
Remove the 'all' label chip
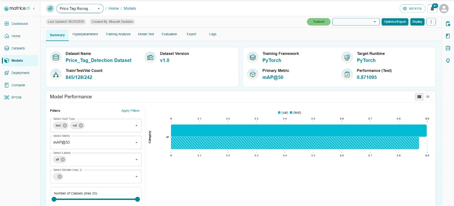[63, 160]
